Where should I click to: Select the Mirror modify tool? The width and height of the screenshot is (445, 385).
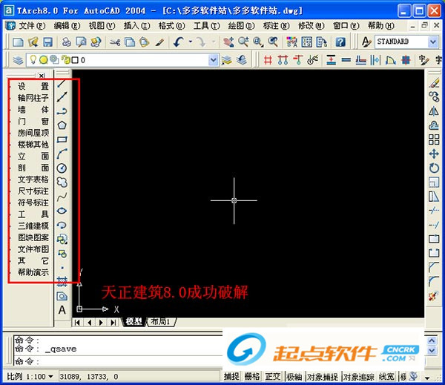pyautogui.click(x=434, y=111)
